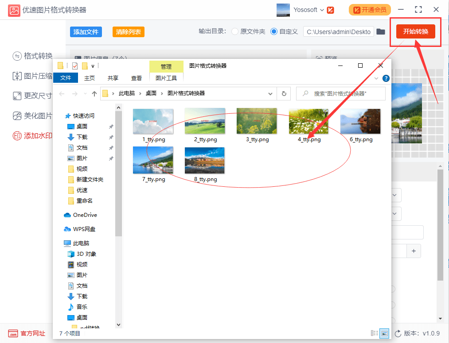
Task: Switch to the 查看 ribbon tab
Action: (137, 78)
